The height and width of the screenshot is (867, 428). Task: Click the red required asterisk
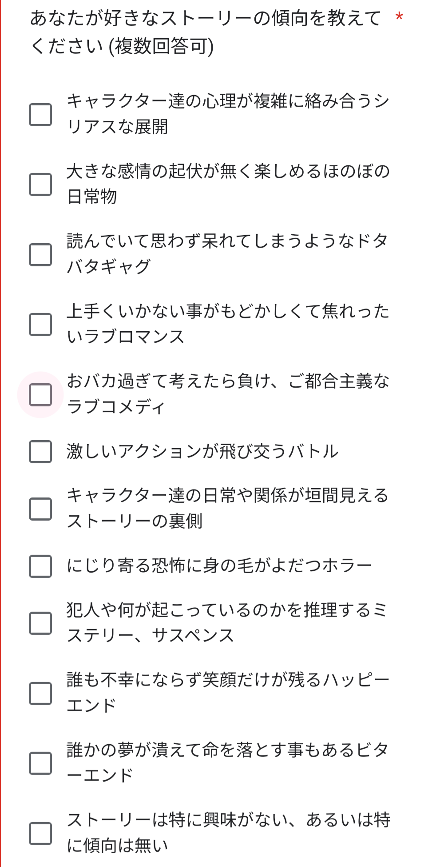click(399, 18)
